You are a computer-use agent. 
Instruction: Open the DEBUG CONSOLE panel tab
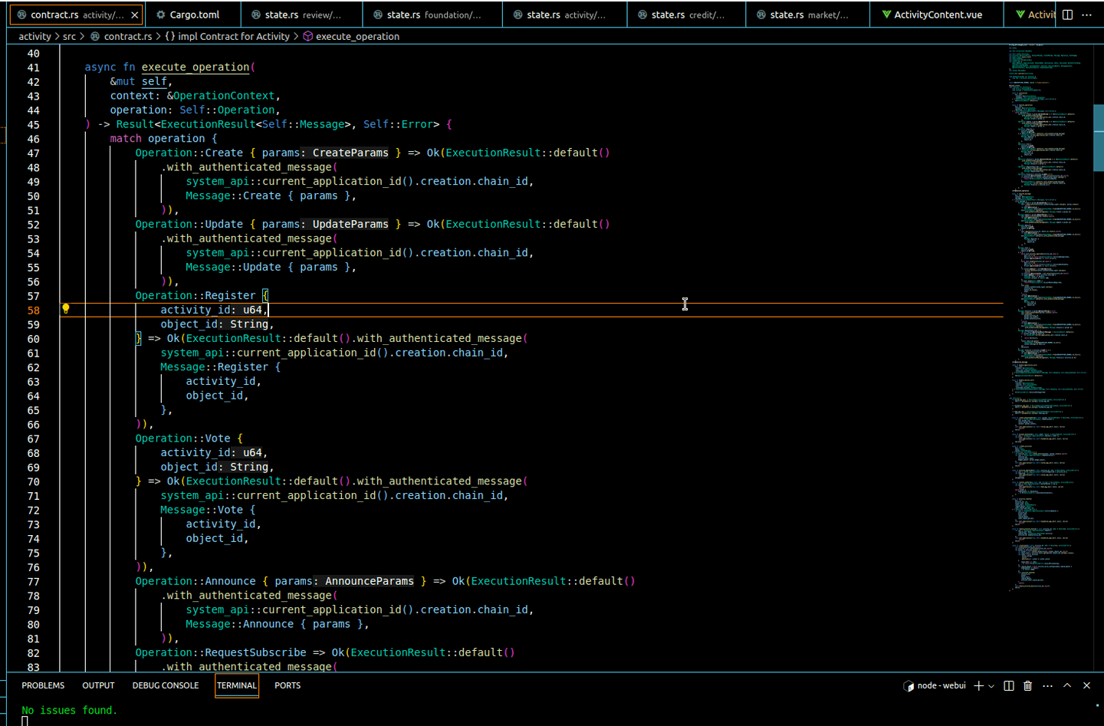(x=166, y=685)
